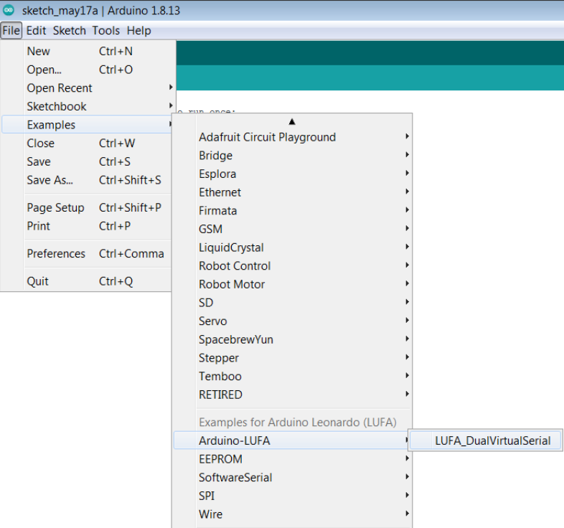Image resolution: width=564 pixels, height=528 pixels.
Task: Open the LUFA_DualVirtualSerial example
Action: click(486, 440)
